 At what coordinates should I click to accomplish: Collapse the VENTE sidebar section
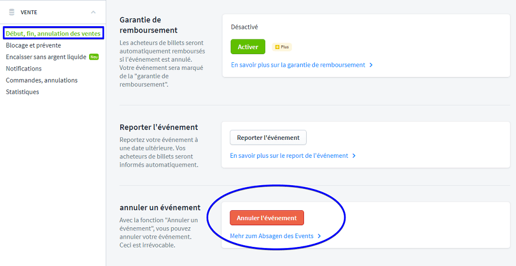pos(93,12)
